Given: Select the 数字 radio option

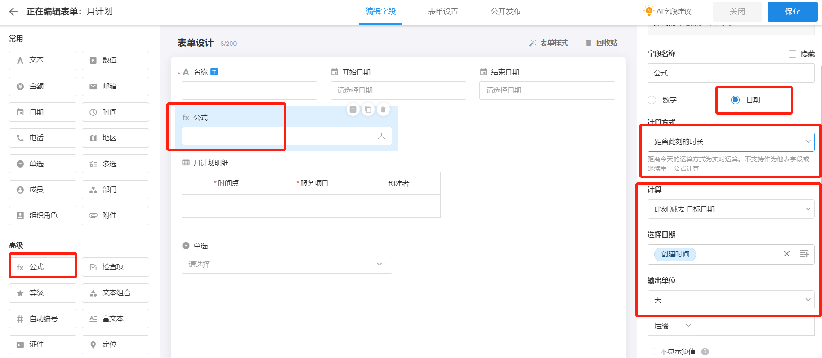Looking at the screenshot, I should [x=652, y=100].
